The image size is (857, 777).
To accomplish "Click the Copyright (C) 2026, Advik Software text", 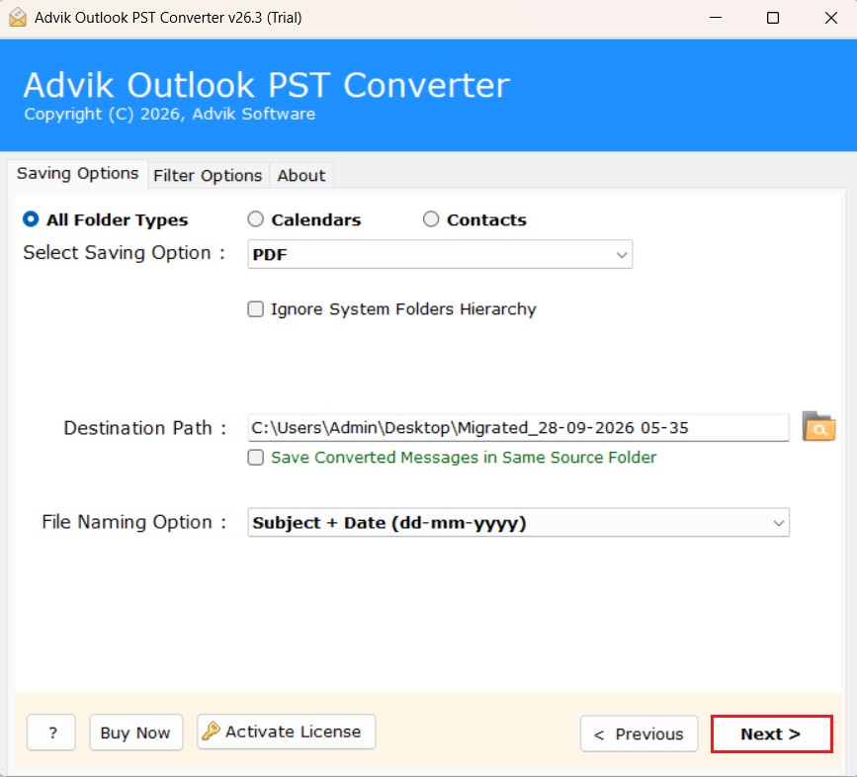I will coord(169,115).
